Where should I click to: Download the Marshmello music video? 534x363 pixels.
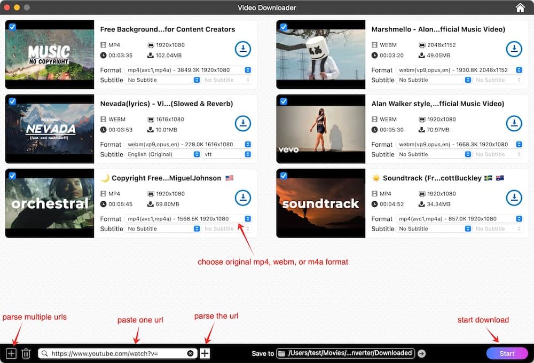pos(514,49)
